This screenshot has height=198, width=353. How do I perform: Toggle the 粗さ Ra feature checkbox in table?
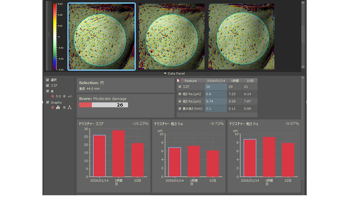point(180,94)
